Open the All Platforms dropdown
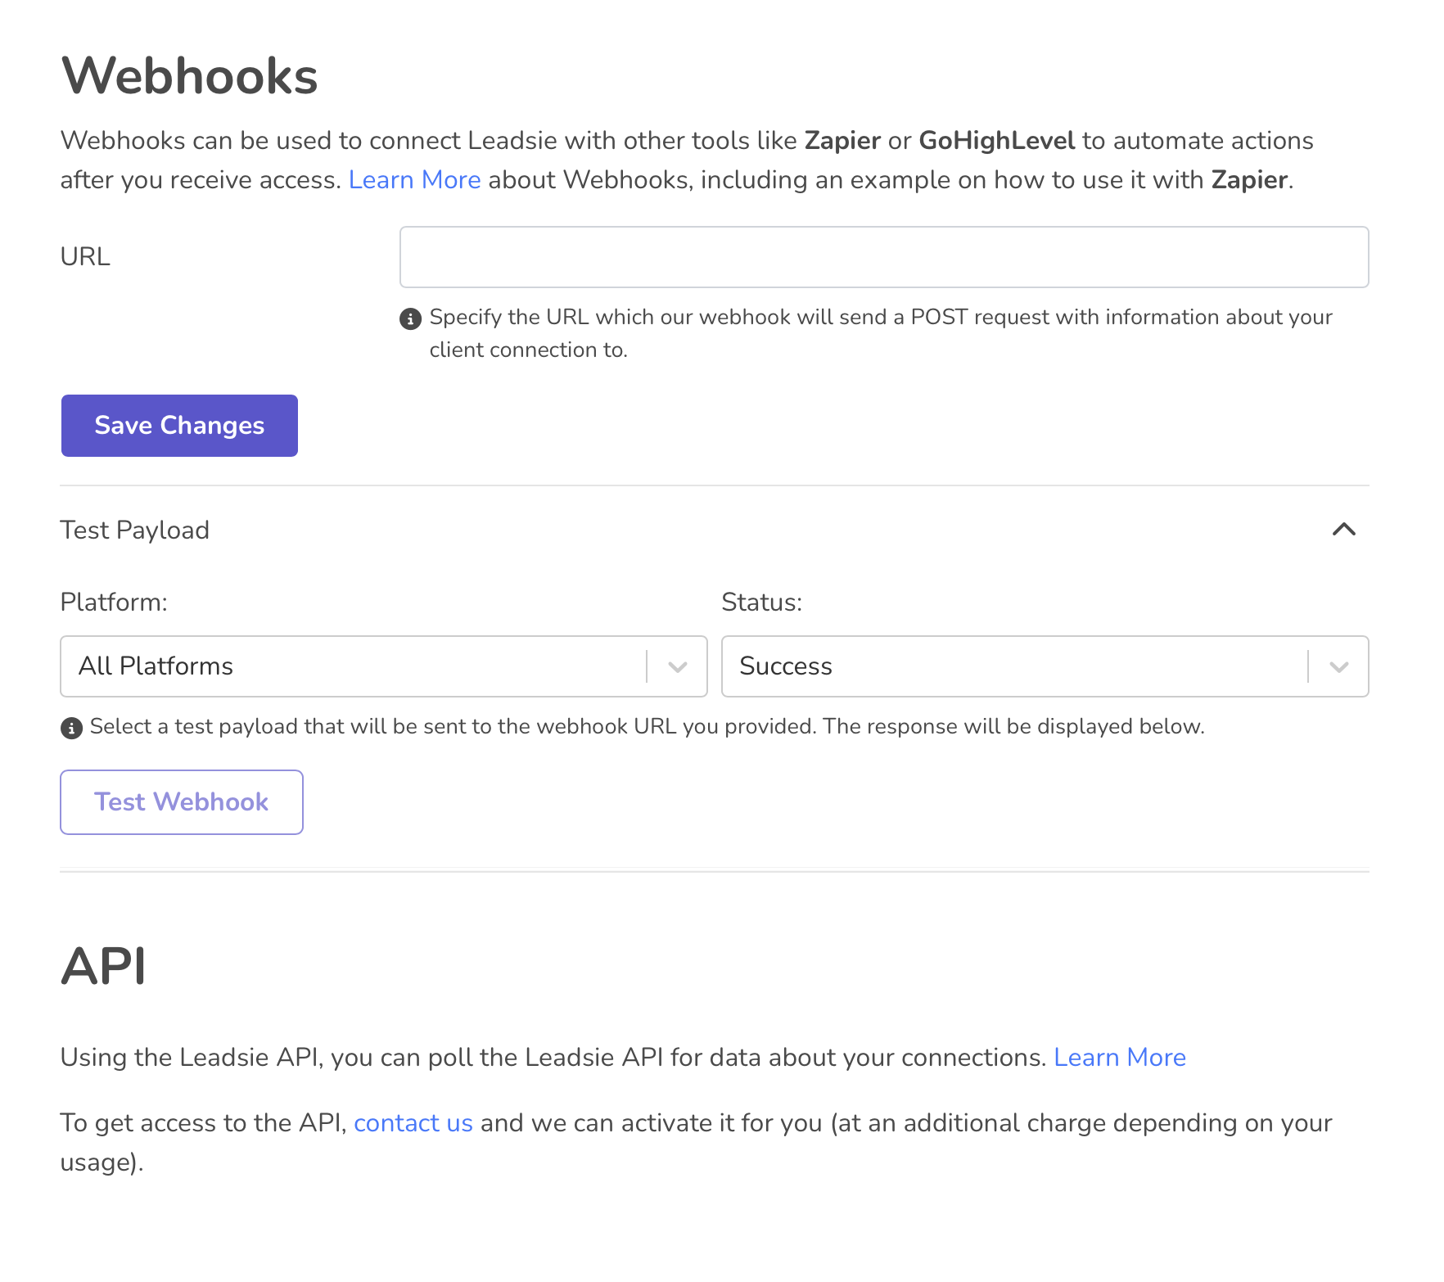1444x1282 pixels. tap(384, 666)
